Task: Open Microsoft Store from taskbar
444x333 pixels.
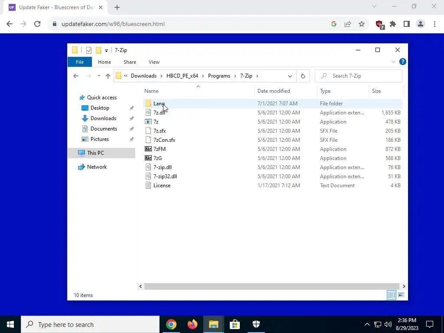Action: pos(235,324)
